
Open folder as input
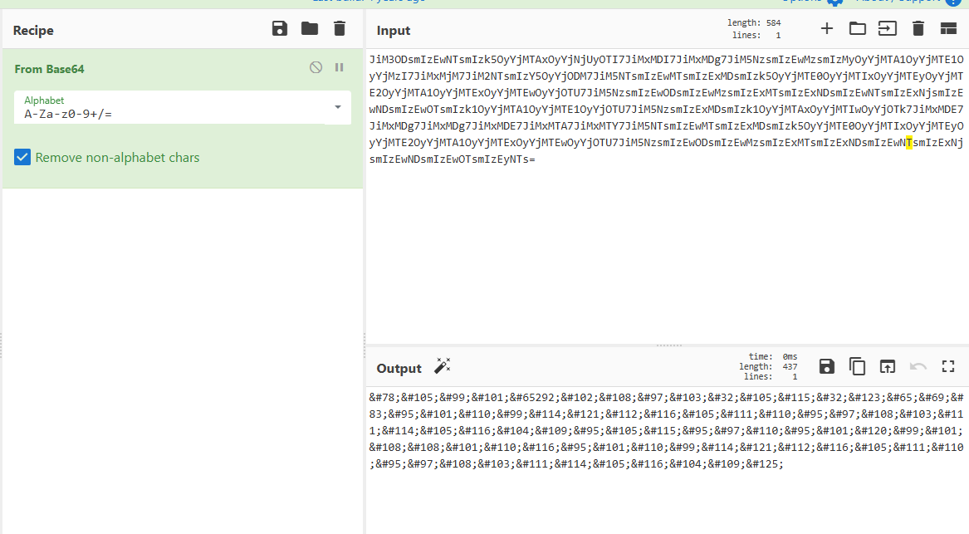pyautogui.click(x=857, y=29)
